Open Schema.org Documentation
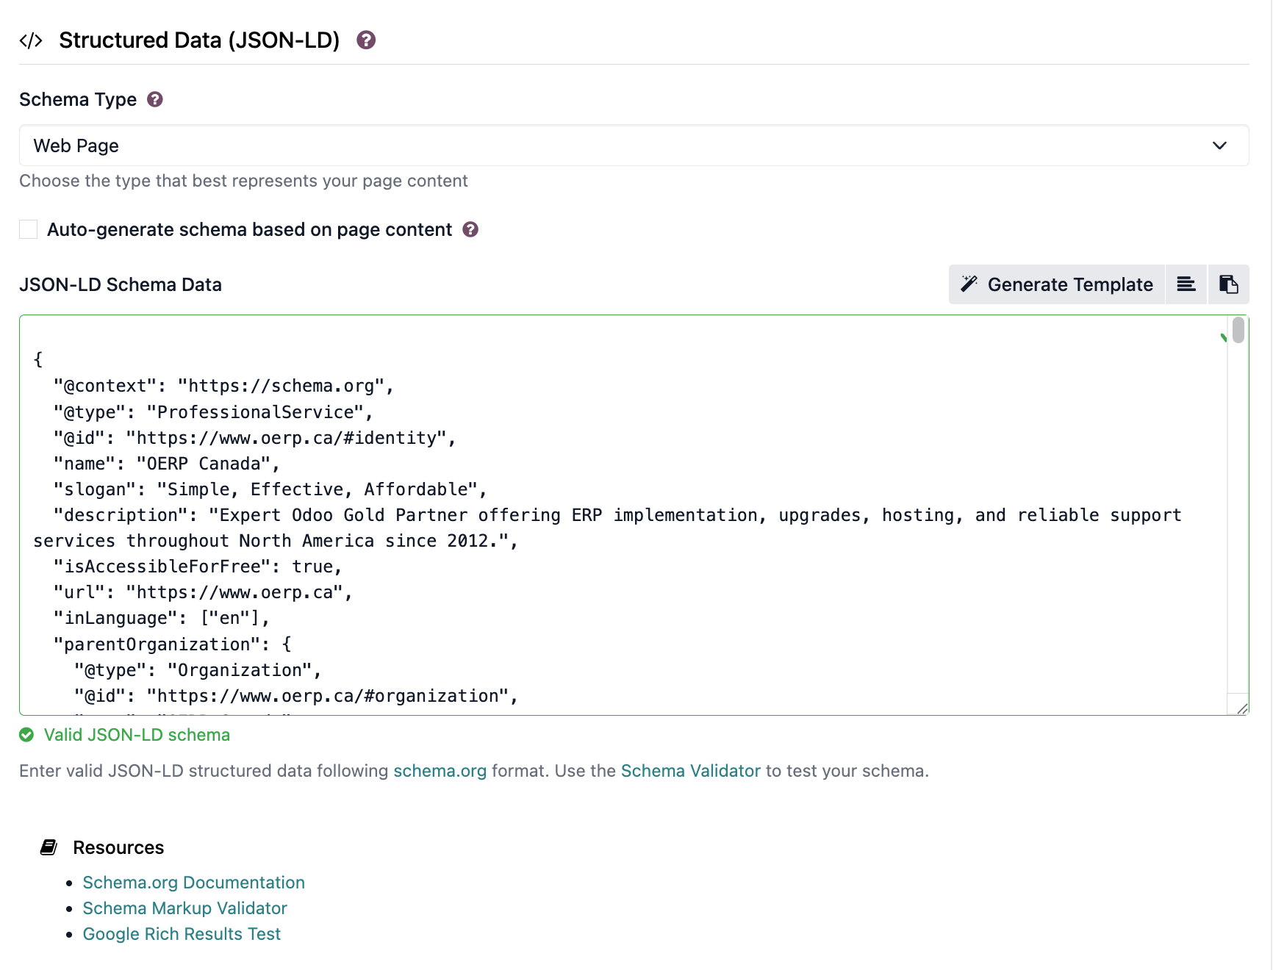 click(193, 882)
